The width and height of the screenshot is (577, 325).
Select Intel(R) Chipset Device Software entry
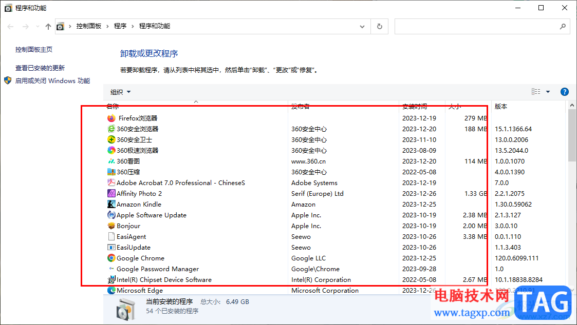pos(164,280)
